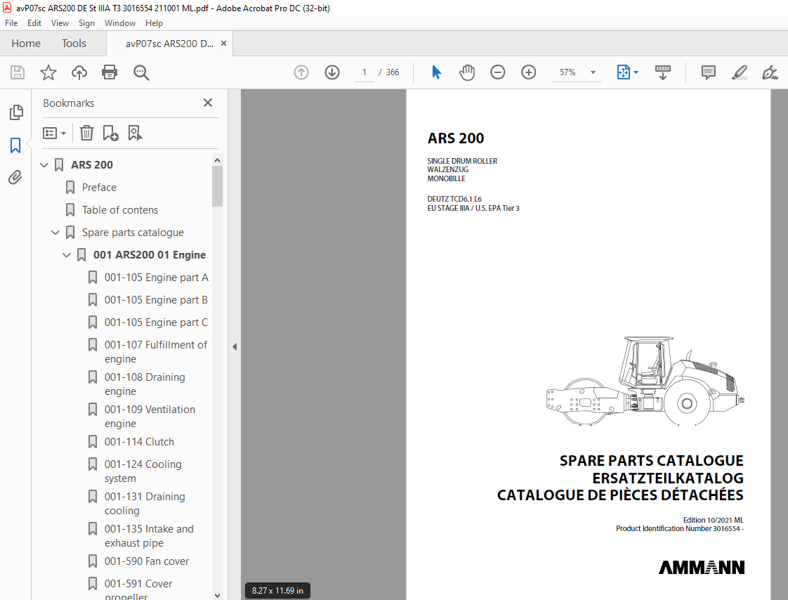Select the Highlight text pen

pos(740,72)
